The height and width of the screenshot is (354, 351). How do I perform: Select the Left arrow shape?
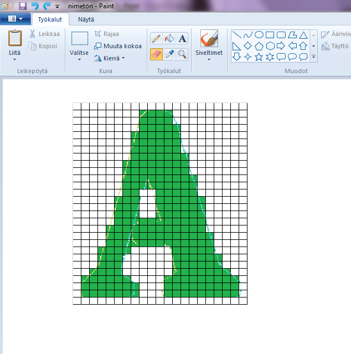coord(292,46)
